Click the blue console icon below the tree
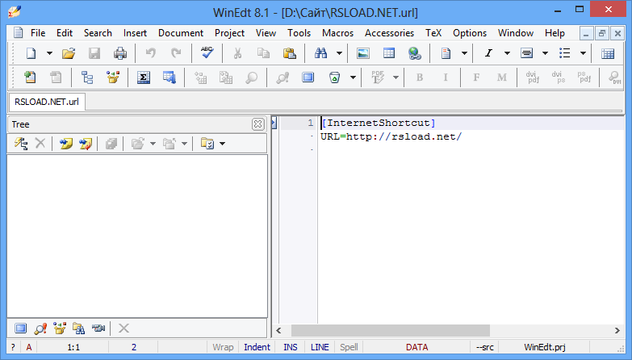The height and width of the screenshot is (360, 632). pos(20,329)
